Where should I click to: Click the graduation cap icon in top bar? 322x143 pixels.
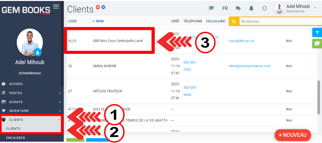point(211,8)
